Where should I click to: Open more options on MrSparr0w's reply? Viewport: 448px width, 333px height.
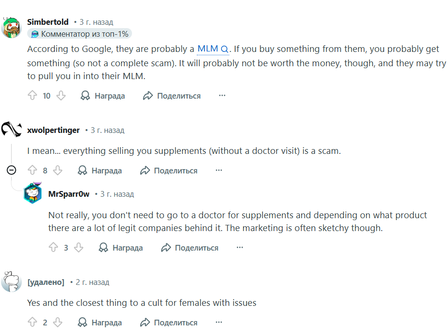tap(240, 248)
